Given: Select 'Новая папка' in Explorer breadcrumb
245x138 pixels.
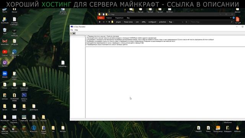Looking at the screenshot, I should [128, 22].
